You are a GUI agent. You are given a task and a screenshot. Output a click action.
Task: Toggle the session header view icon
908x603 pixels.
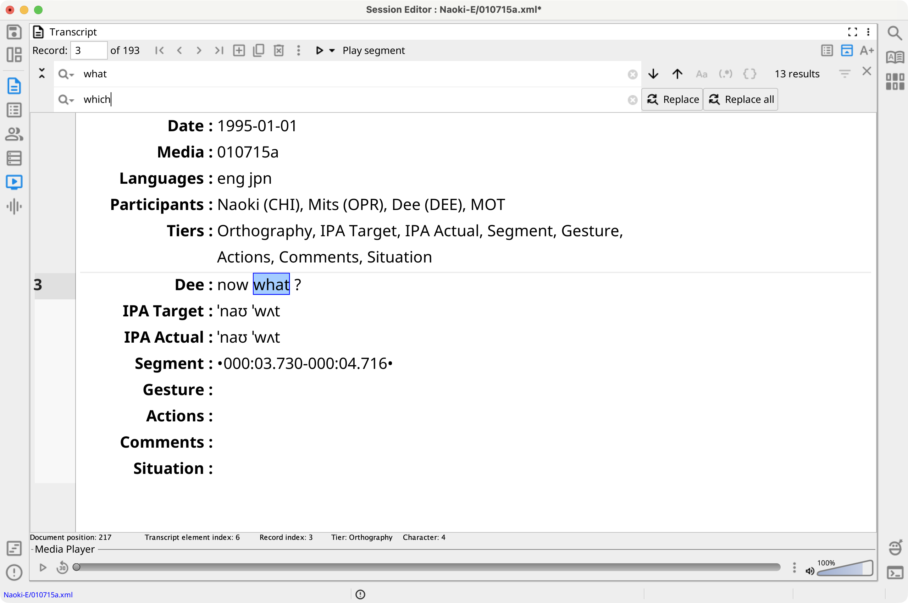click(847, 50)
